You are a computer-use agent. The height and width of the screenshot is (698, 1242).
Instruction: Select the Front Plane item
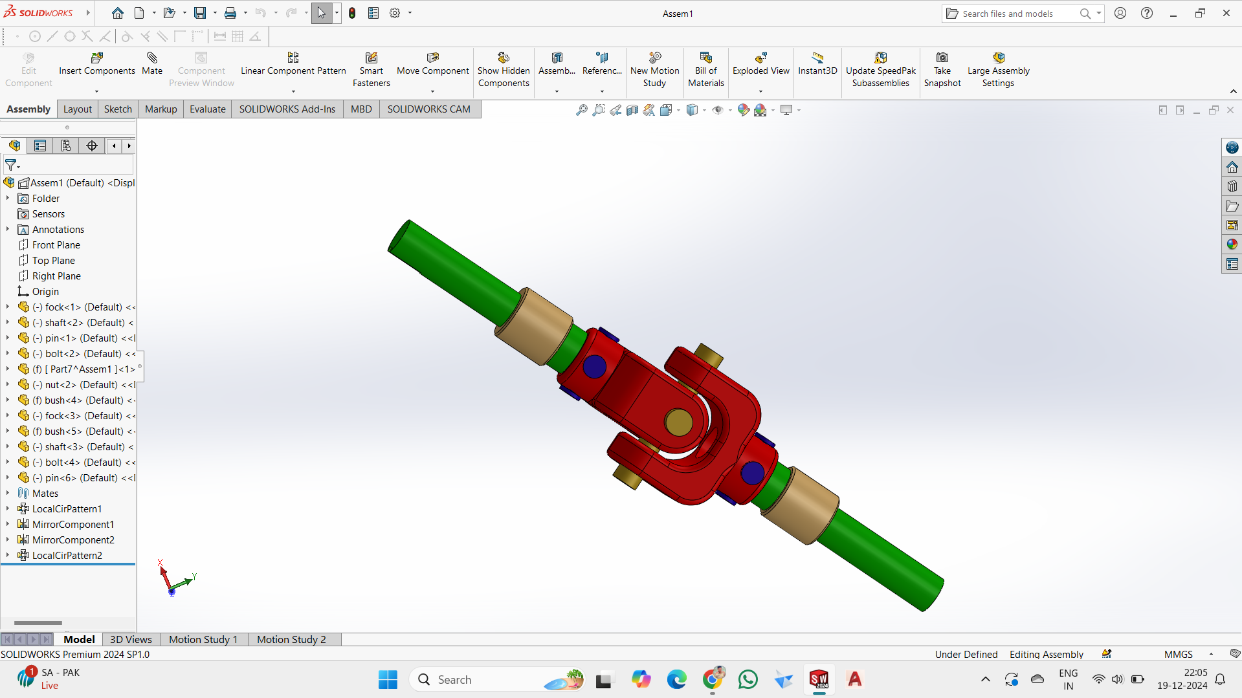(56, 245)
